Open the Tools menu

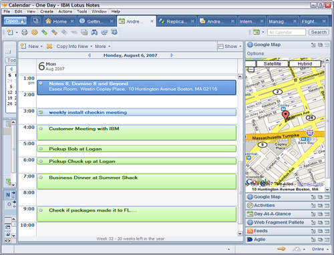[81, 11]
